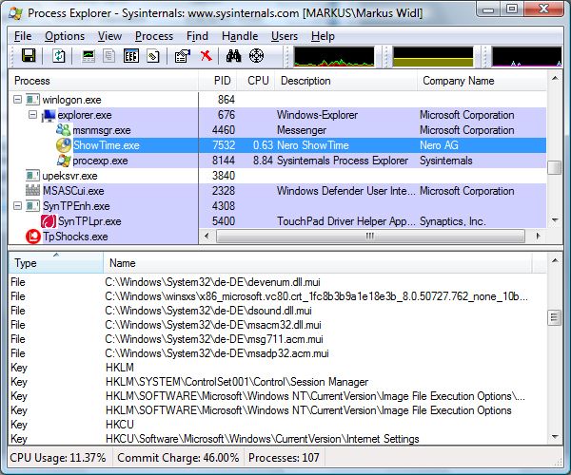The height and width of the screenshot is (475, 571).
Task: Click the handle pane vertical scroll thumb
Action: pos(555,318)
